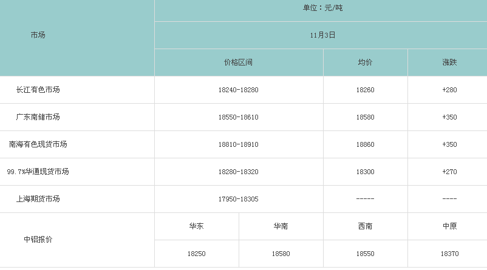Click the 华东 region header

(x=196, y=226)
